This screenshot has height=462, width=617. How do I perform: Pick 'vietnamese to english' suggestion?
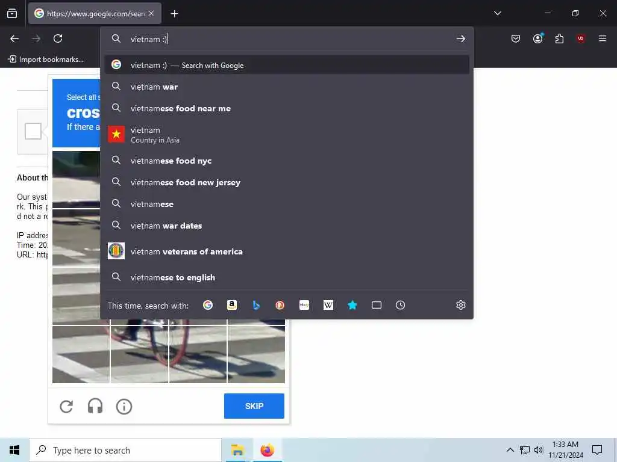click(x=287, y=277)
